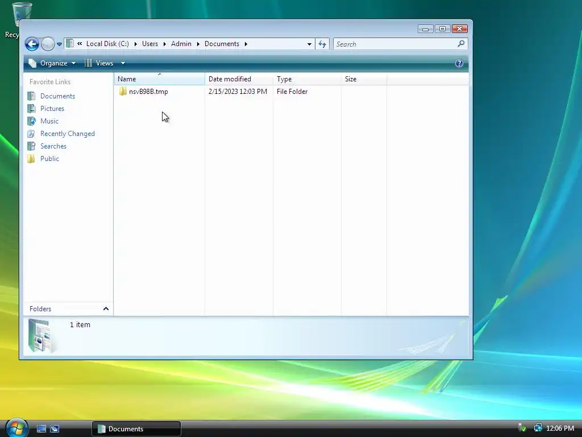Open the recent pages dropdown arrow
The height and width of the screenshot is (437, 582).
[x=59, y=44]
